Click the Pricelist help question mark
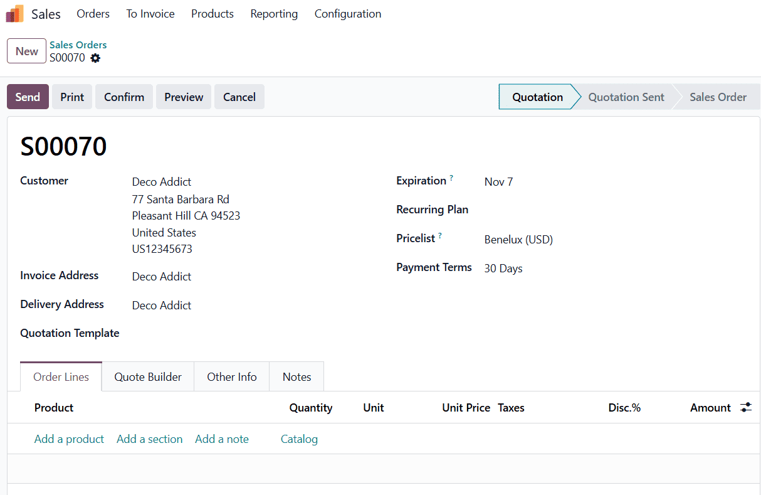 pos(440,237)
